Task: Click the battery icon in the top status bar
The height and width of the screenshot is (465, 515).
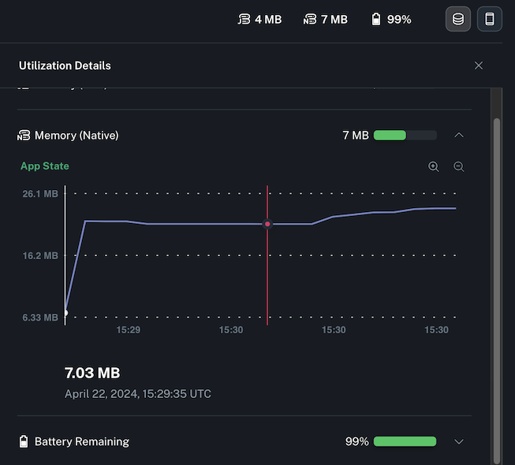Action: point(376,19)
